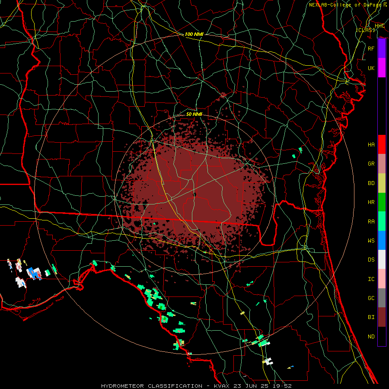Select the GC gray legend swatch
389x389 pixels.
[382, 298]
